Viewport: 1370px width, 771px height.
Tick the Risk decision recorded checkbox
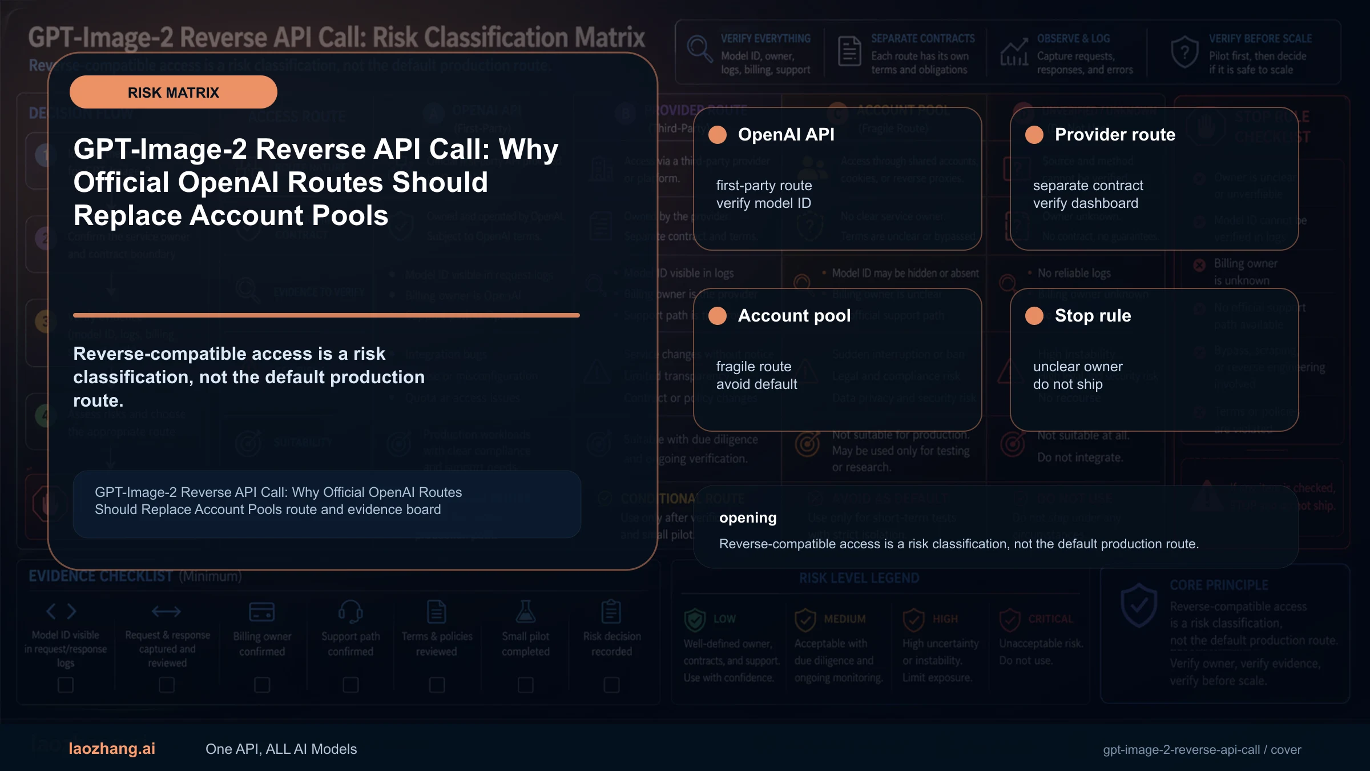(611, 685)
